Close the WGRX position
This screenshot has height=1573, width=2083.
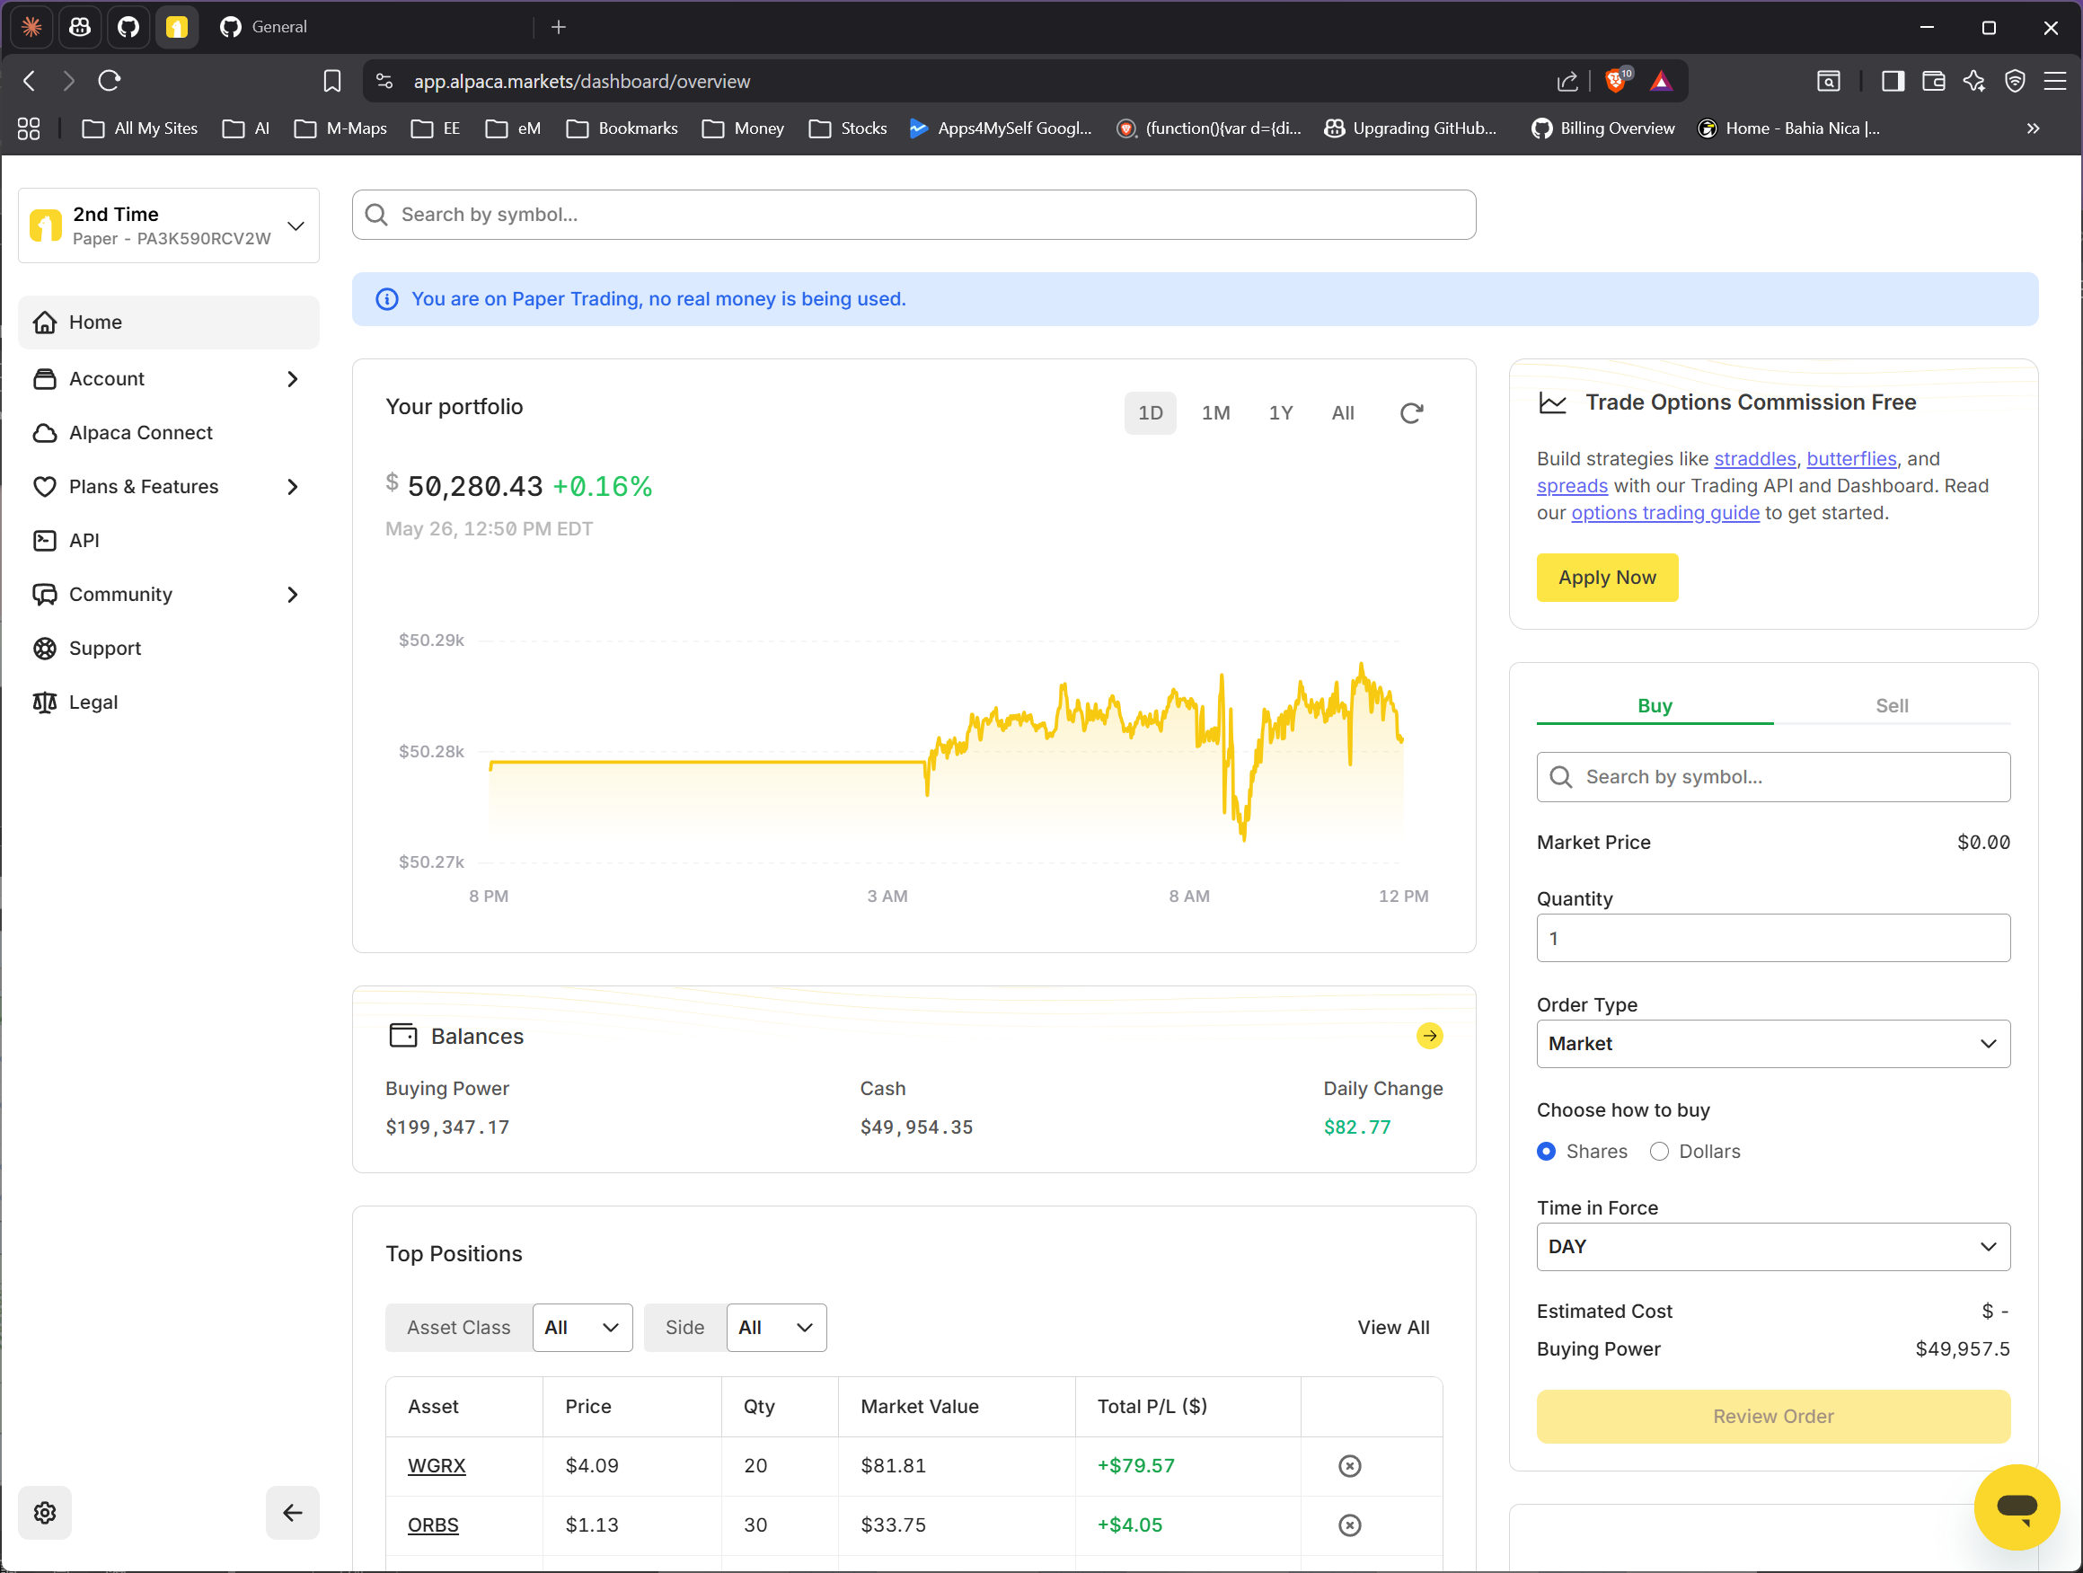(1349, 1464)
